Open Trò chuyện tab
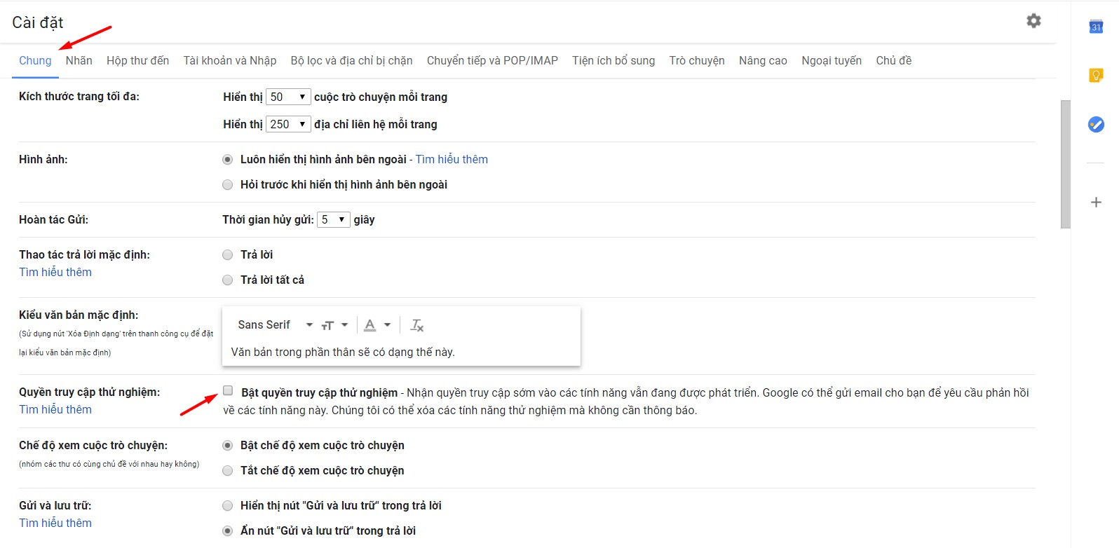Image resolution: width=1119 pixels, height=548 pixels. tap(697, 61)
